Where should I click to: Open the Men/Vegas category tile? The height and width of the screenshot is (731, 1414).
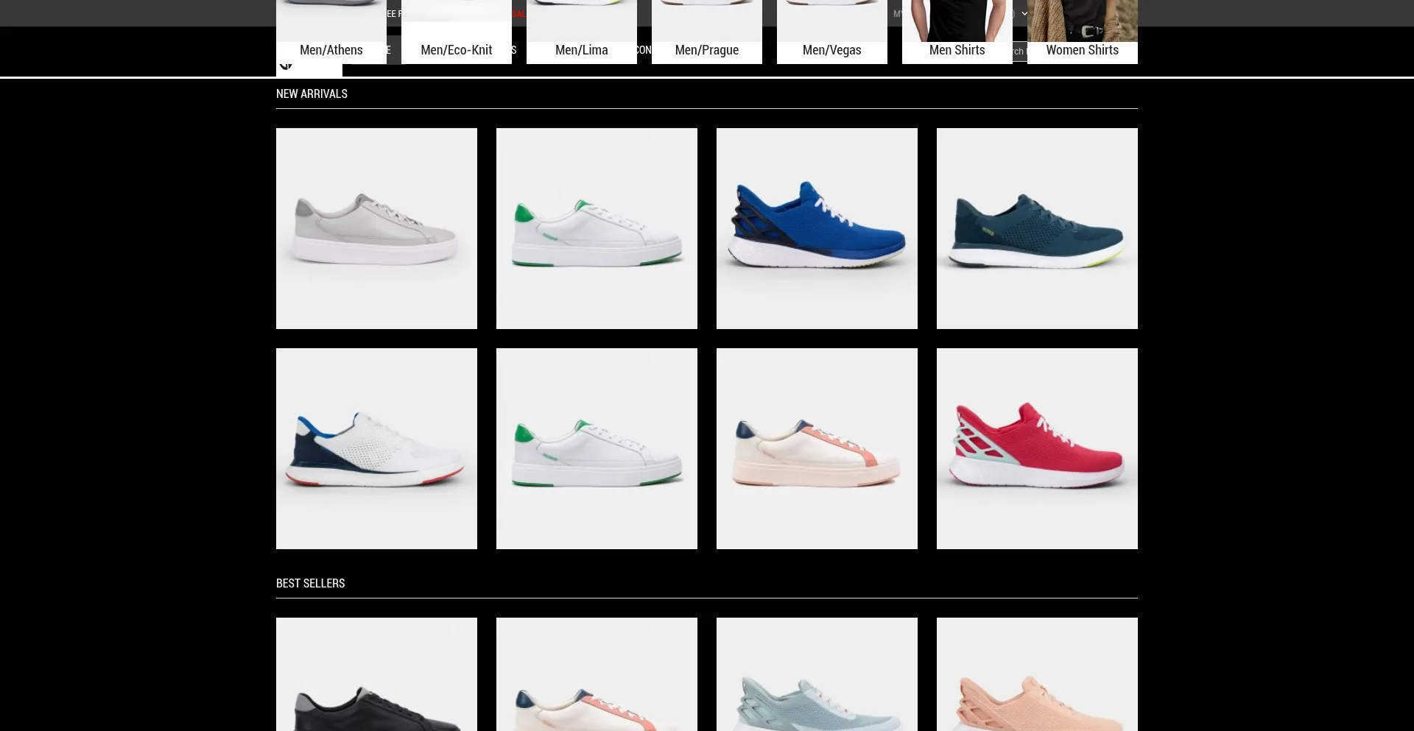click(832, 32)
